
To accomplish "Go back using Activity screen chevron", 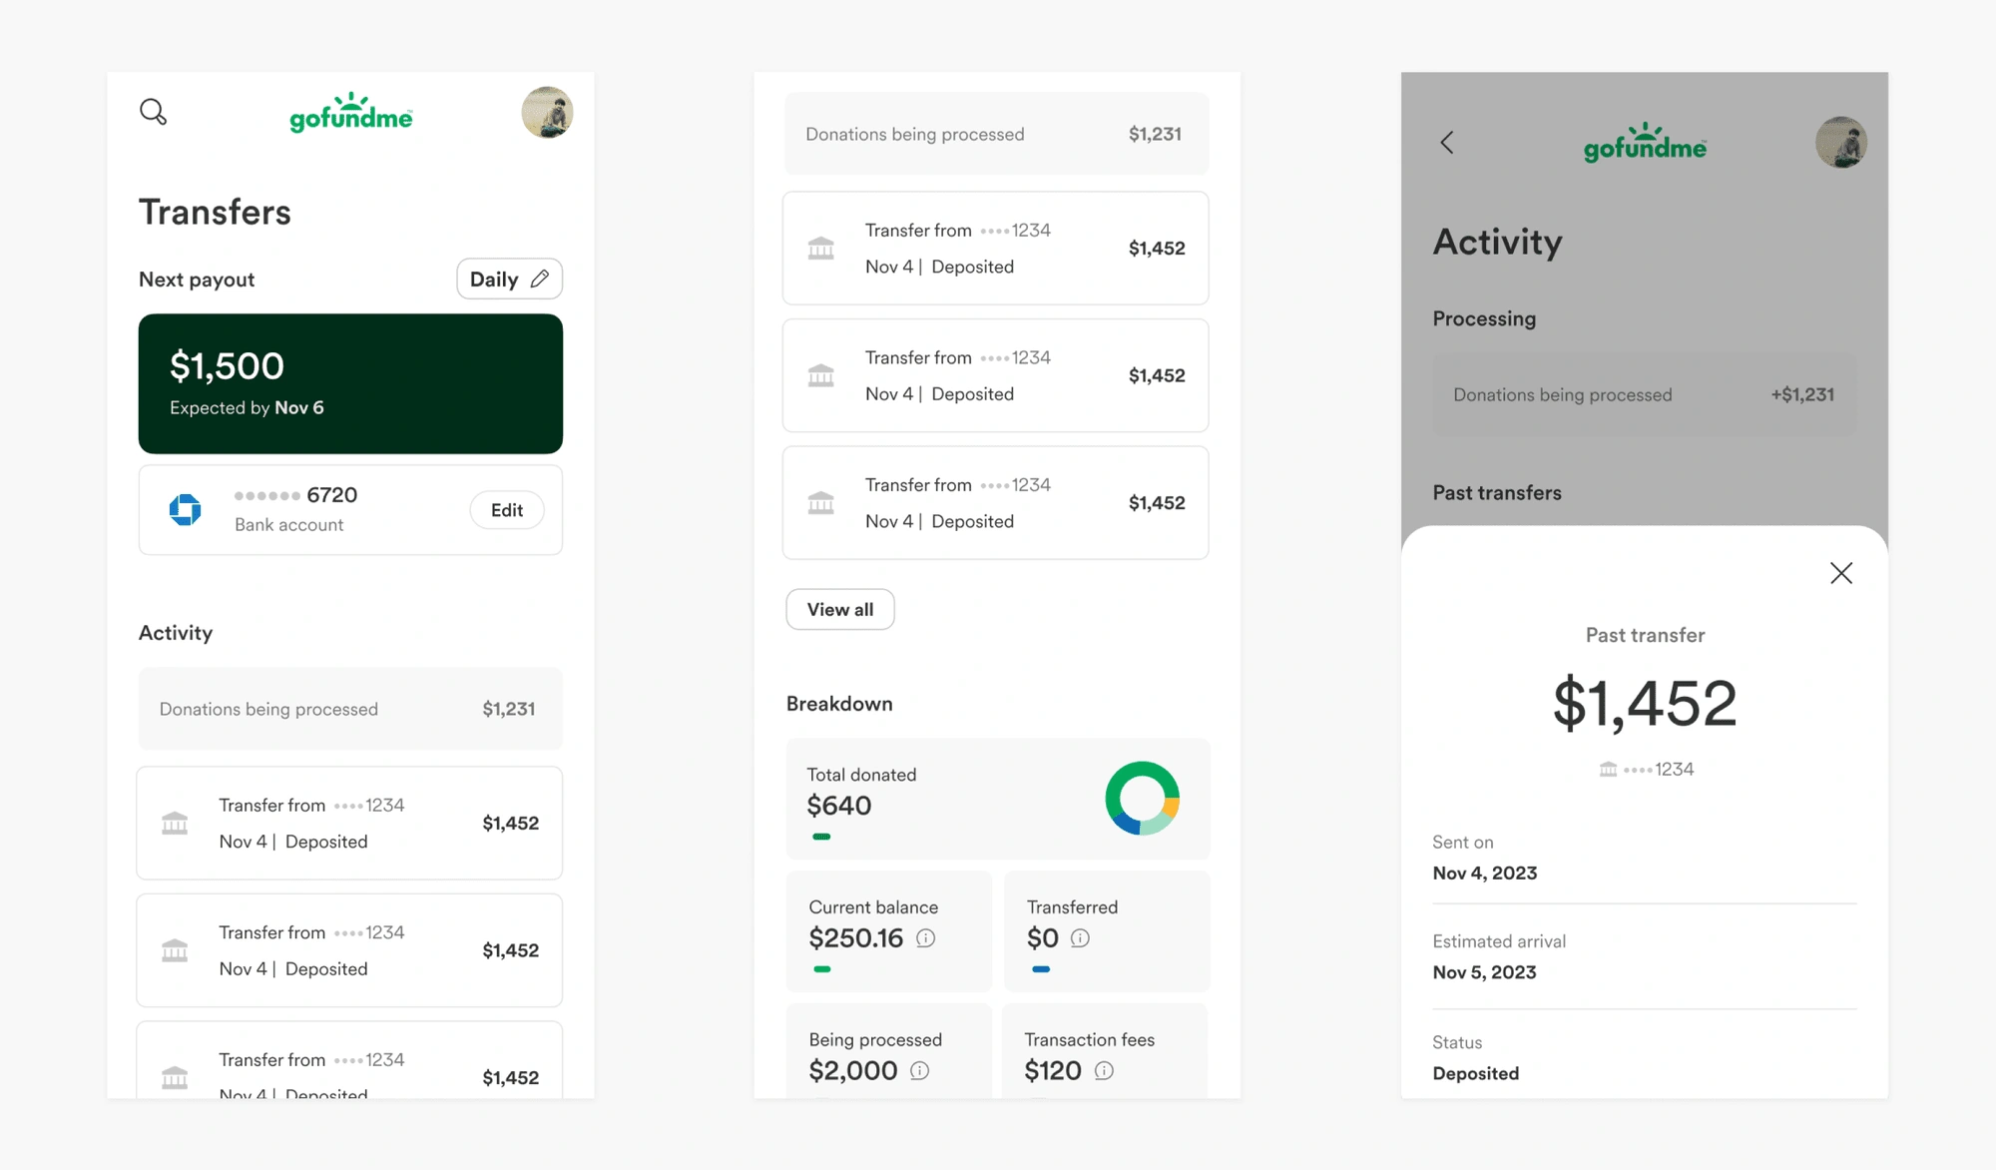I will pos(1447,143).
